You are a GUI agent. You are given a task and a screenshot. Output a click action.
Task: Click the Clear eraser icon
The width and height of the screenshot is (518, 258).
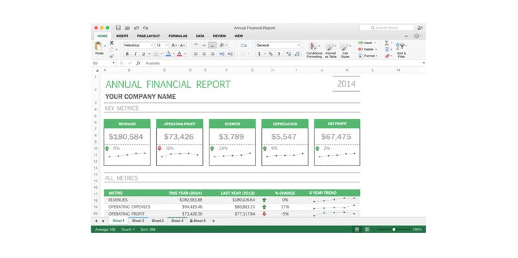[x=387, y=56]
